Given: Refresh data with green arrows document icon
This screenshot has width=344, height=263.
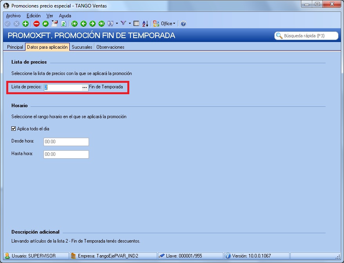Looking at the screenshot, I should (x=63, y=24).
